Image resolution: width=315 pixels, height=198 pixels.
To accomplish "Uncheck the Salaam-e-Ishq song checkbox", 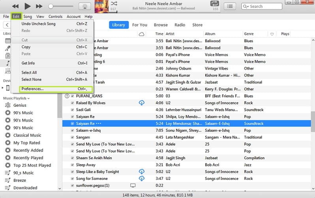I will pyautogui.click(x=72, y=131).
